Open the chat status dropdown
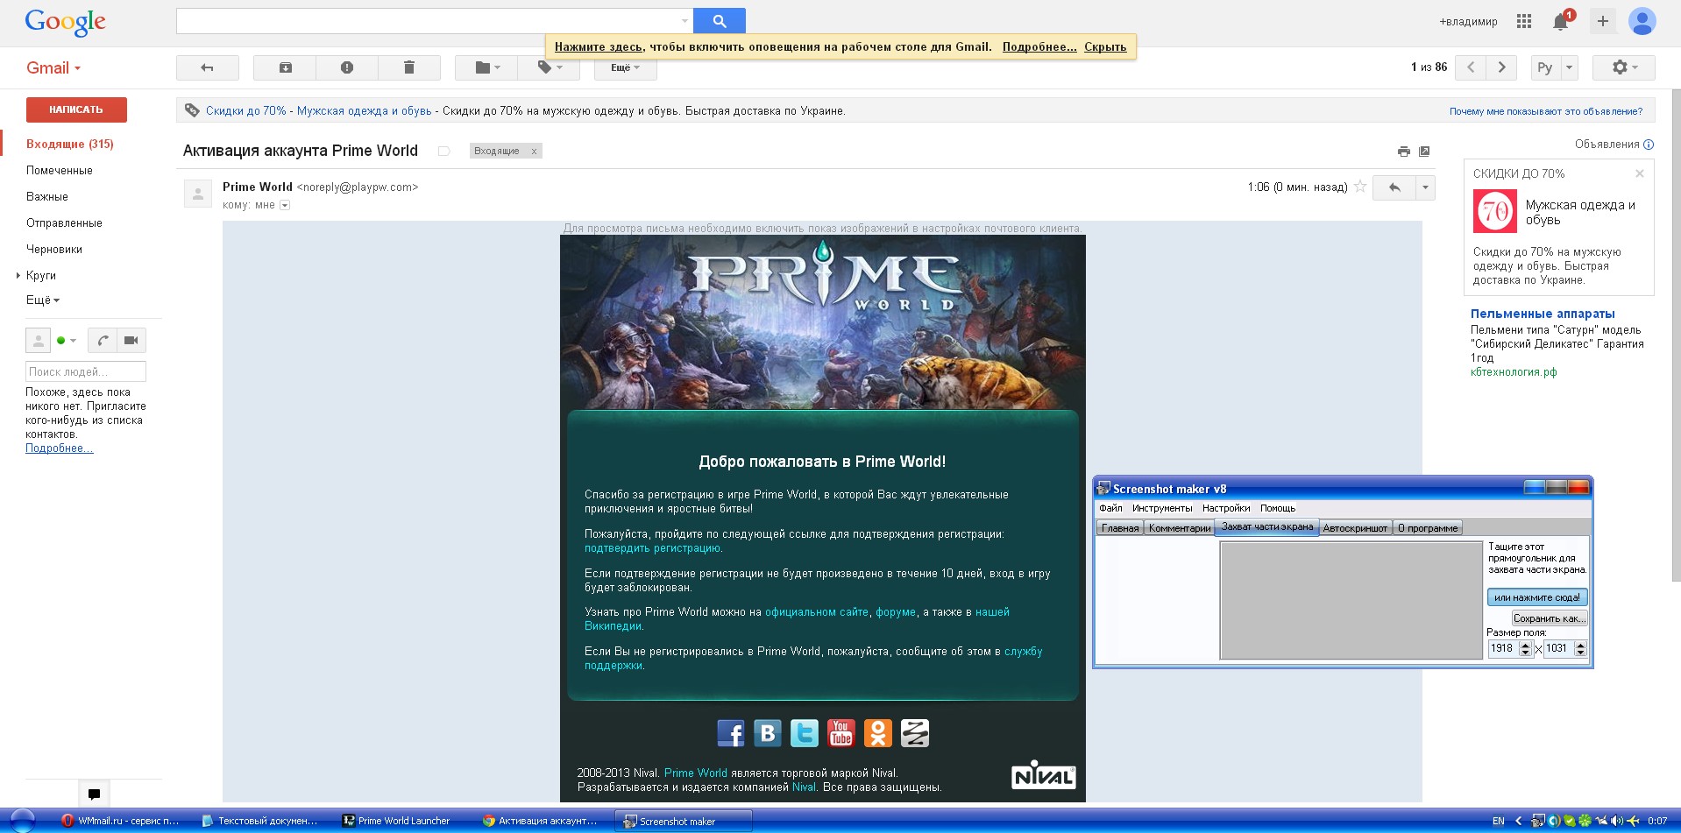The height and width of the screenshot is (833, 1681). [x=67, y=340]
